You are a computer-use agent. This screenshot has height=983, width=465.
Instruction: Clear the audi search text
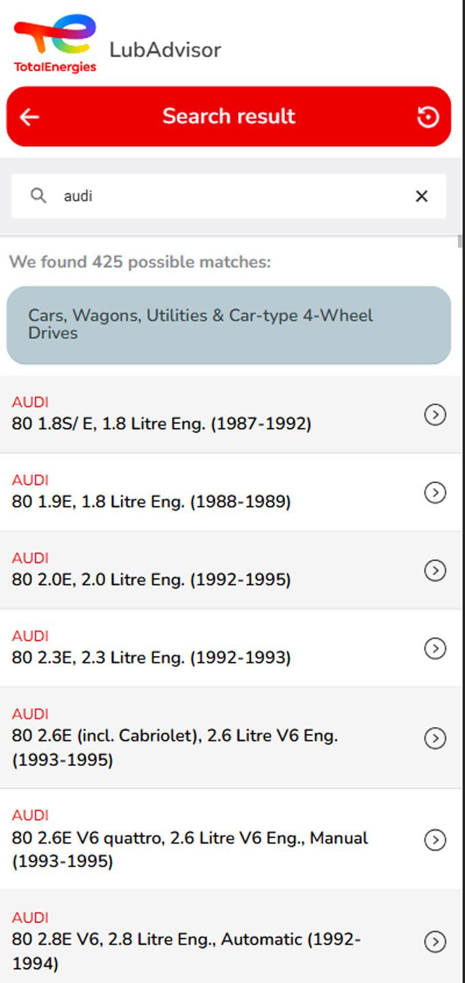click(421, 196)
